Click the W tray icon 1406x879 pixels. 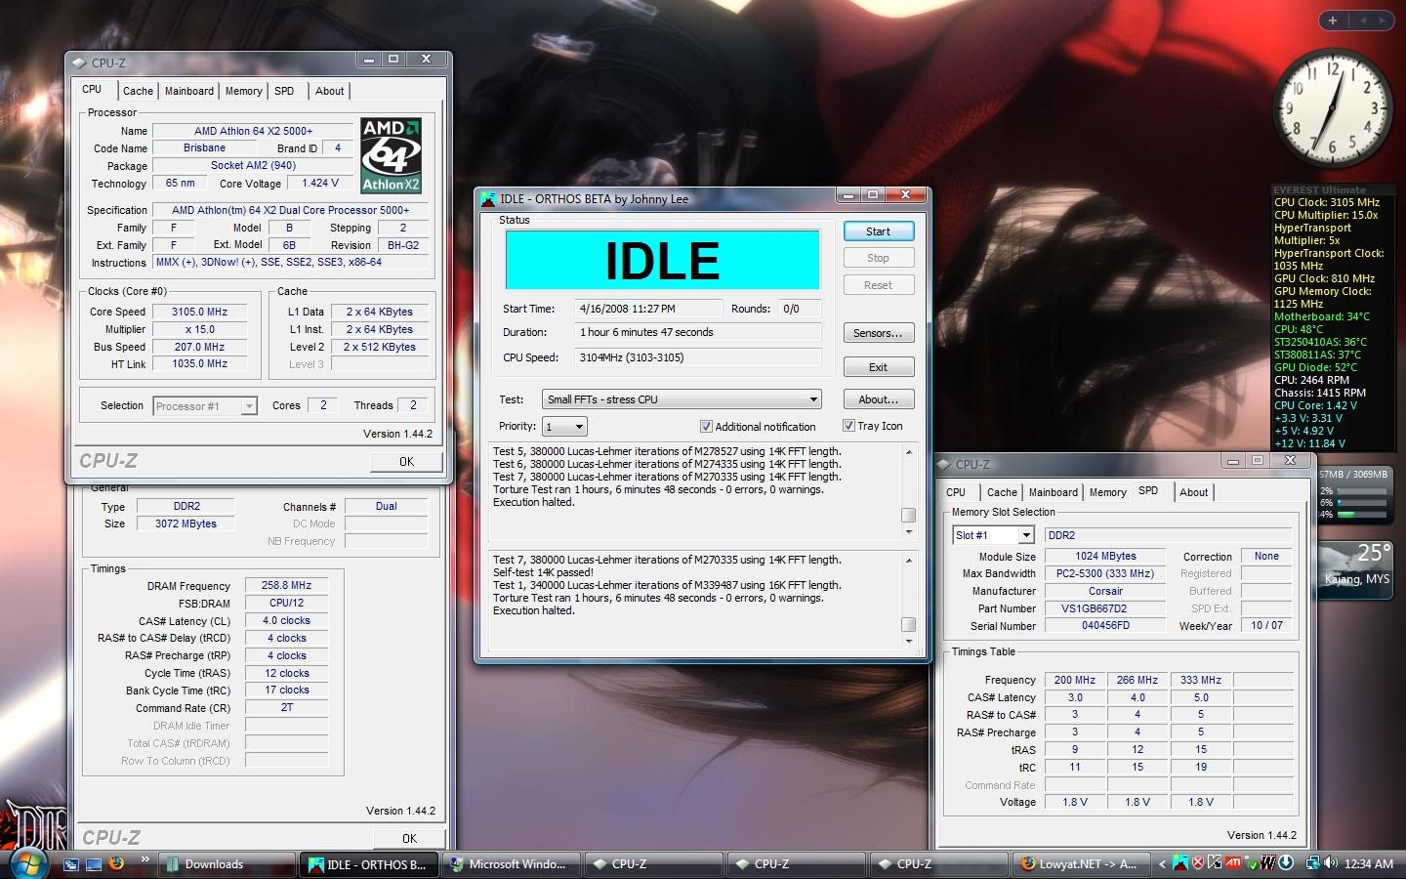pos(1268,863)
